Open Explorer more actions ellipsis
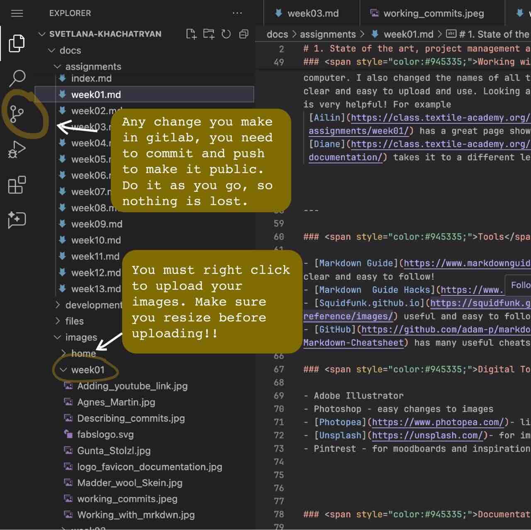 pyautogui.click(x=237, y=13)
